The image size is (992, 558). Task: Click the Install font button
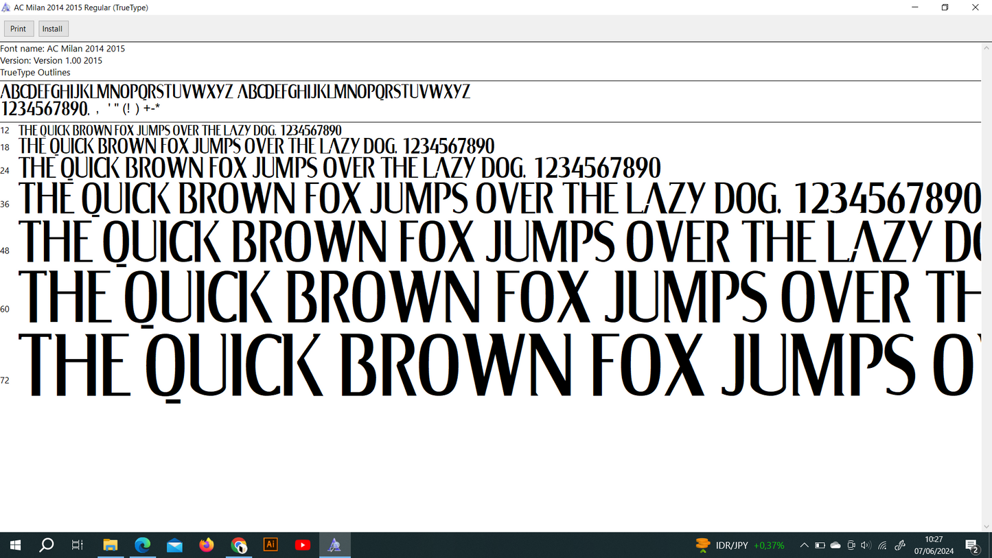(x=52, y=29)
